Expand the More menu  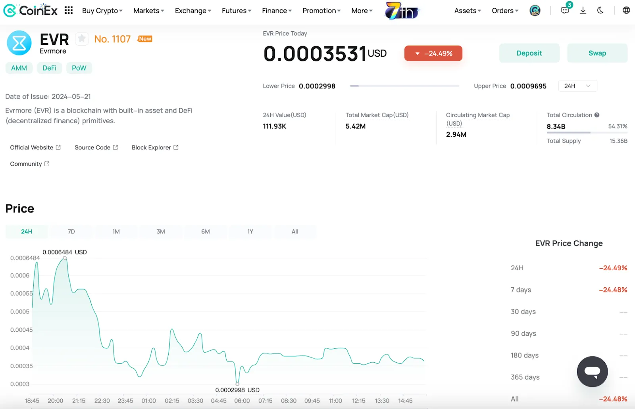point(362,11)
